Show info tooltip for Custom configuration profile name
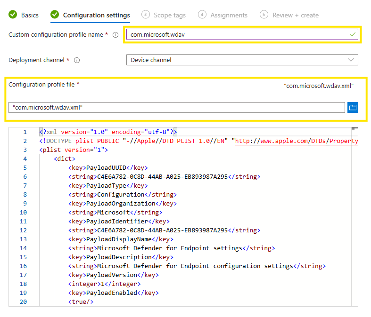 [x=115, y=35]
